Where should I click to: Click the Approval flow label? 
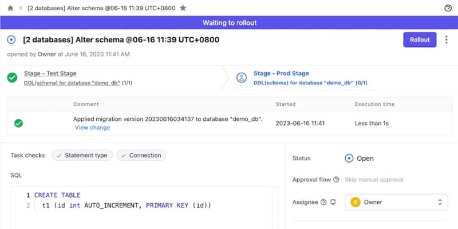(x=311, y=180)
